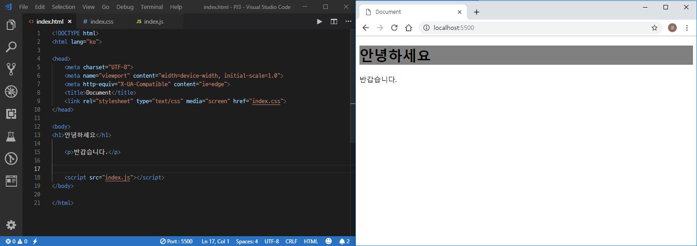The image size is (697, 246).
Task: Open notifications bell in status bar
Action: point(344,241)
